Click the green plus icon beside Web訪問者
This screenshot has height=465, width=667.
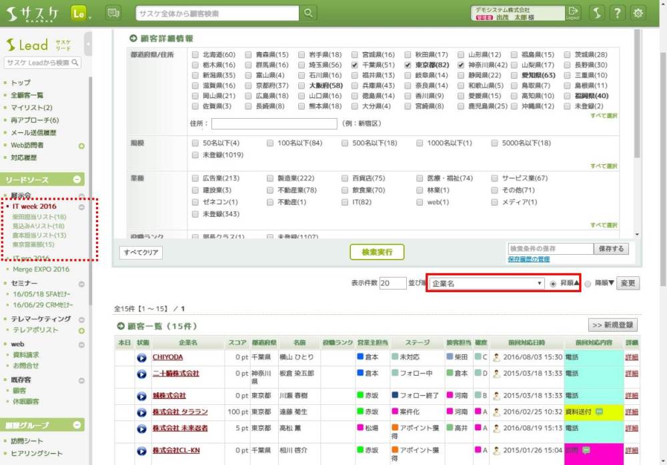pyautogui.click(x=81, y=145)
